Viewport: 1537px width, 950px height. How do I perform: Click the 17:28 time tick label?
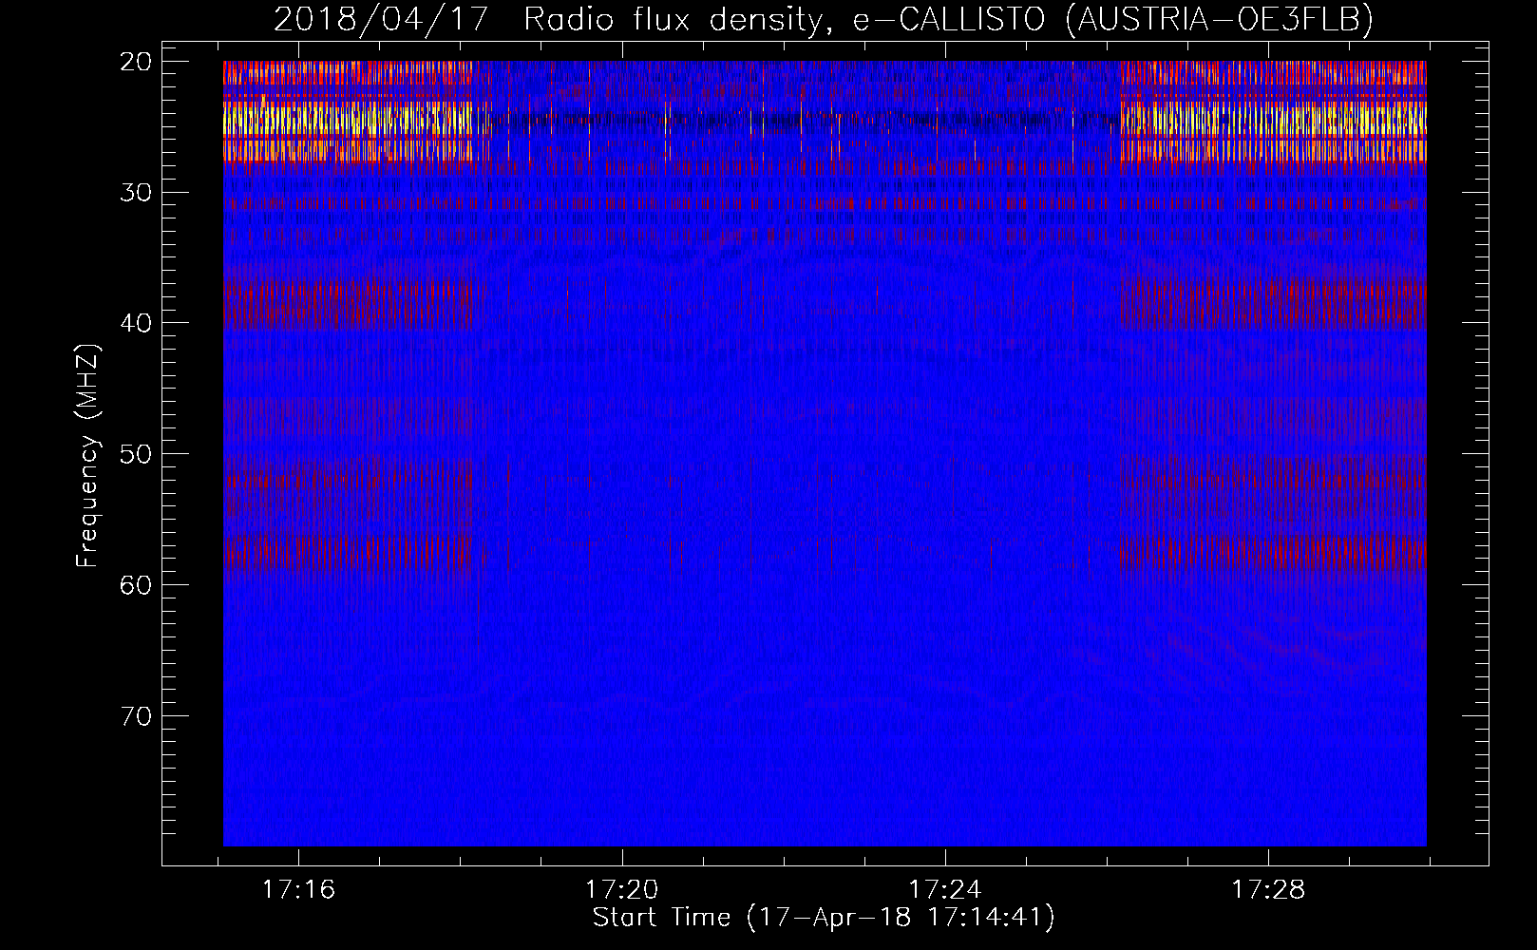click(x=1268, y=890)
